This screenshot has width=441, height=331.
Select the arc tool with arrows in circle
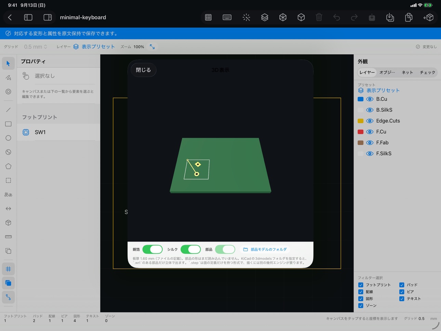(x=8, y=152)
